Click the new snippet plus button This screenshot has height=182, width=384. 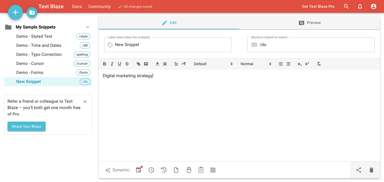point(15,12)
